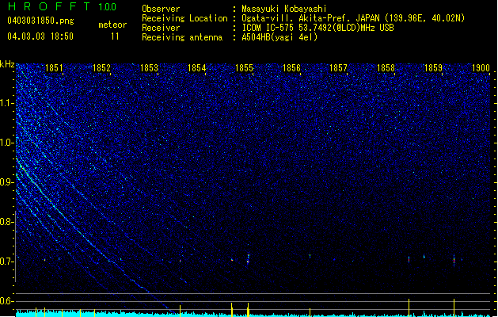The image size is (498, 317).
Task: Click the 1857 time marker
Action: 338,68
